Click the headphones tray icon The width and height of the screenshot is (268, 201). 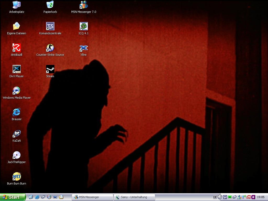[x=225, y=197]
